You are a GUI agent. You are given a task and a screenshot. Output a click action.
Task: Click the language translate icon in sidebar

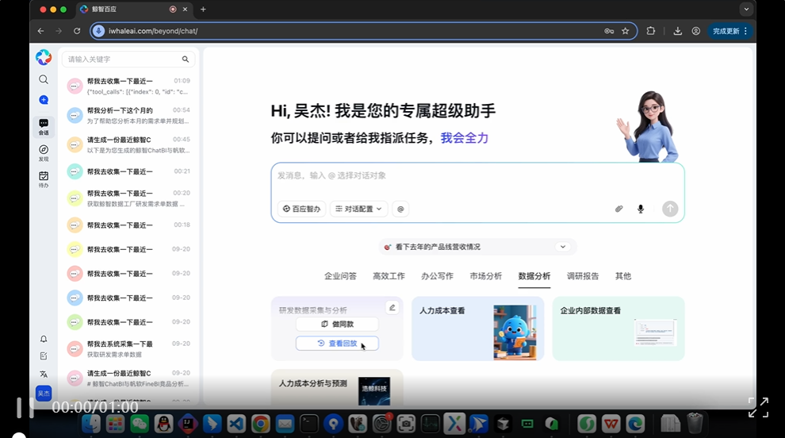pyautogui.click(x=44, y=374)
